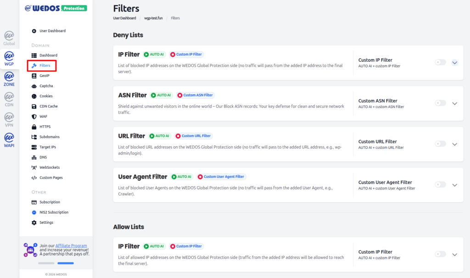
Task: Click the WebSockets antenna icon
Action: tap(34, 168)
